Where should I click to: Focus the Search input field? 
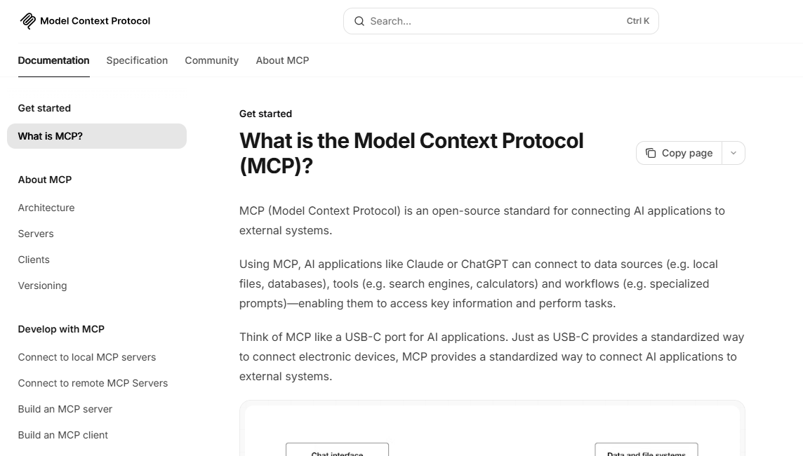coord(491,21)
